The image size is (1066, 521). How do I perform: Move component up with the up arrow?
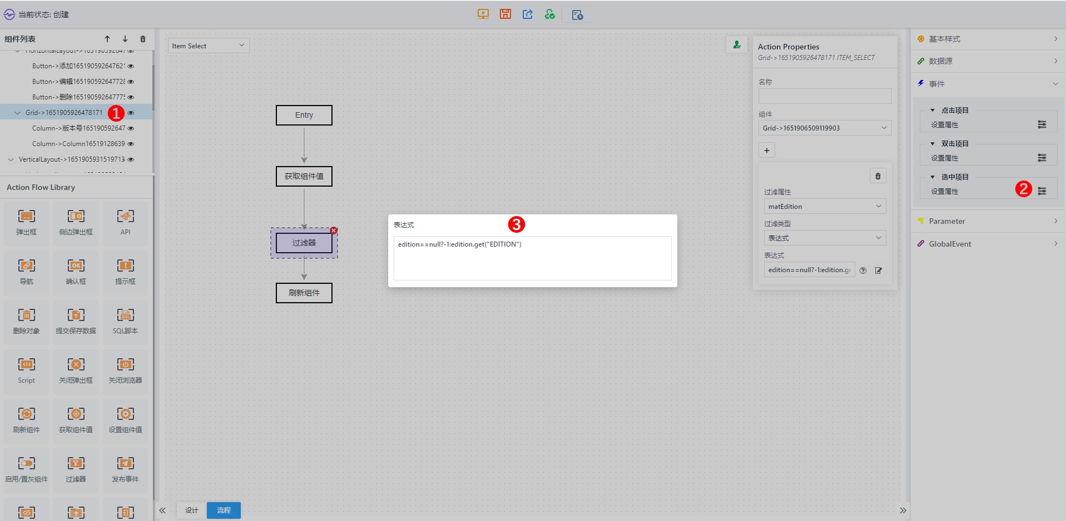pyautogui.click(x=107, y=39)
